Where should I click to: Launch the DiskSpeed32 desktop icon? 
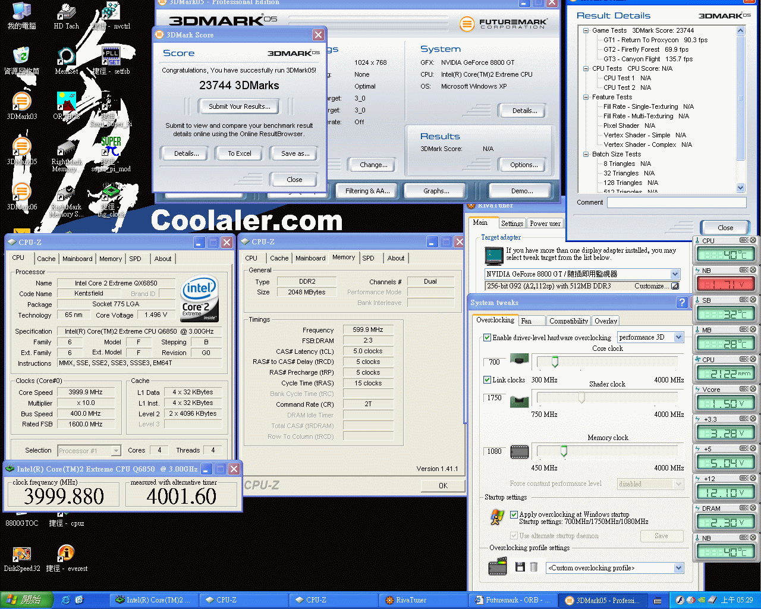(21, 558)
